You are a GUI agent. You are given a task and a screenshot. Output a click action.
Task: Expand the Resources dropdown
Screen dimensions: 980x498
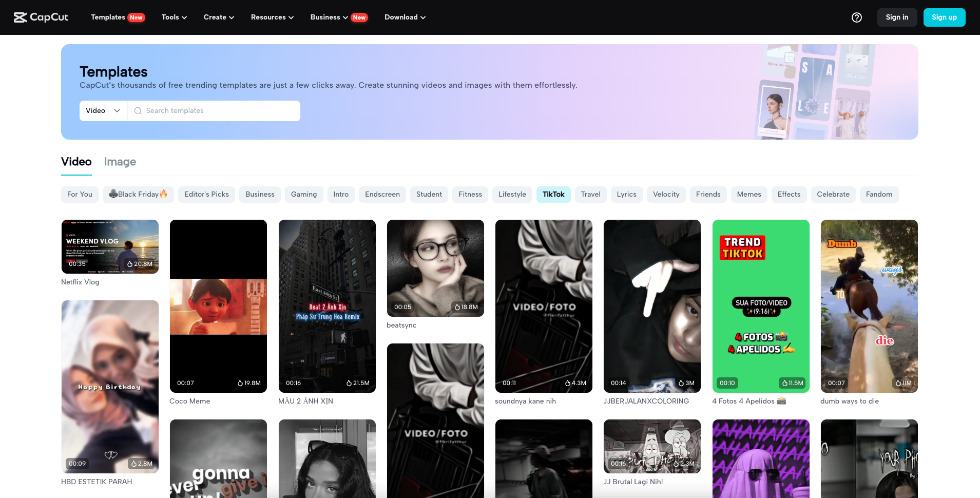point(272,17)
